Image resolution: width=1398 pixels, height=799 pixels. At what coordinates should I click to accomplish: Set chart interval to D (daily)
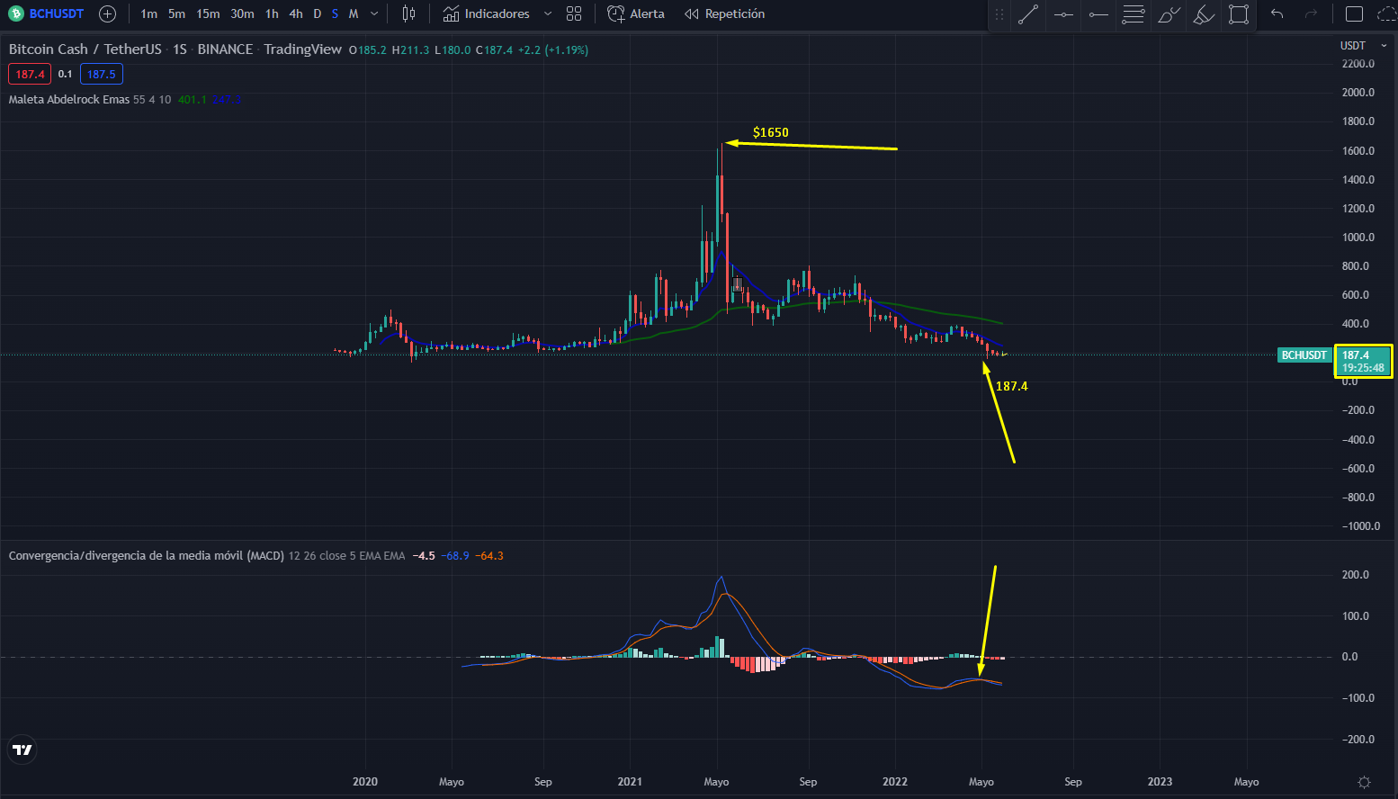tap(317, 13)
